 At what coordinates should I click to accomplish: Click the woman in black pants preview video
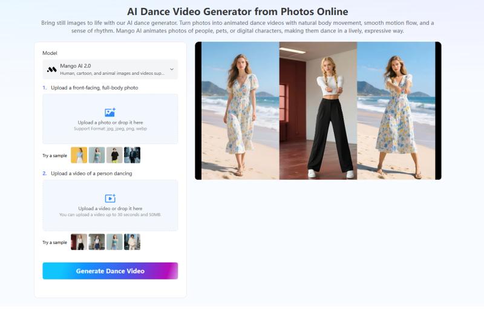[318, 110]
